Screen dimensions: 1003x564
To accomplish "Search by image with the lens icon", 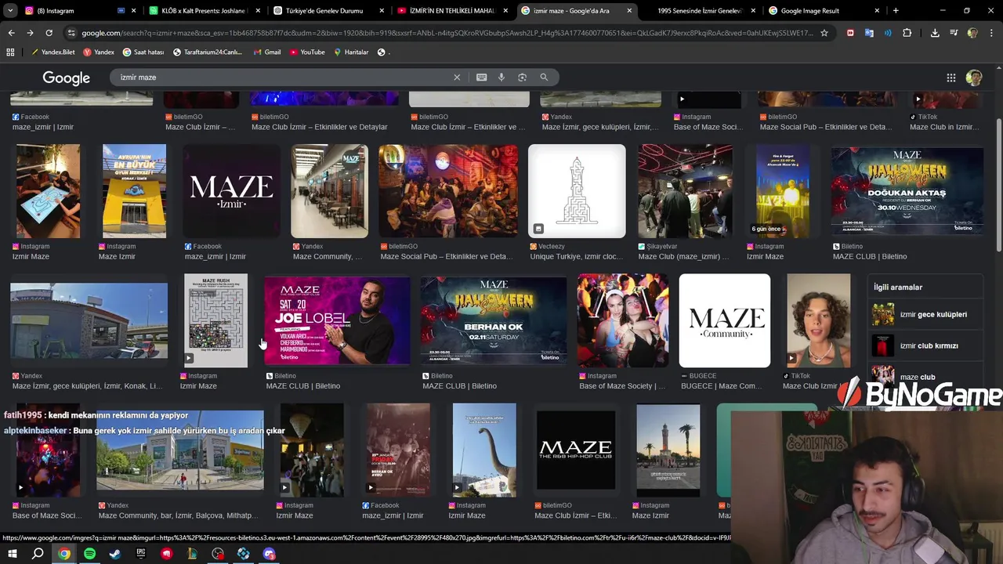I will coord(522,77).
